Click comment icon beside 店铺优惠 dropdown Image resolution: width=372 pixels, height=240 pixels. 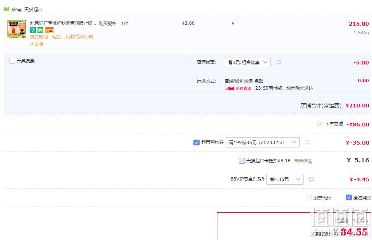click(279, 62)
